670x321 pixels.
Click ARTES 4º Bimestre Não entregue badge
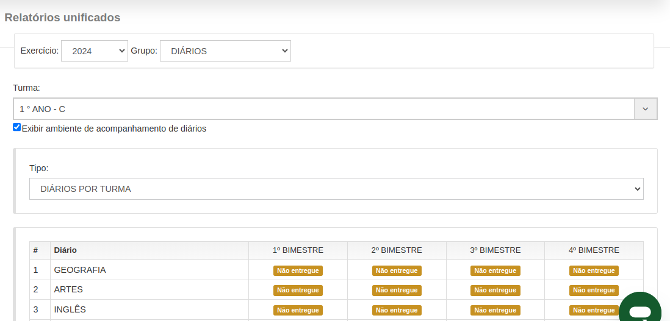point(594,291)
